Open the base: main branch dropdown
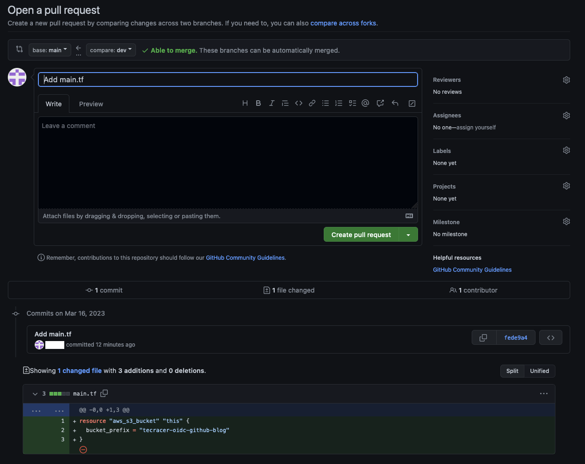585x464 pixels. 49,50
